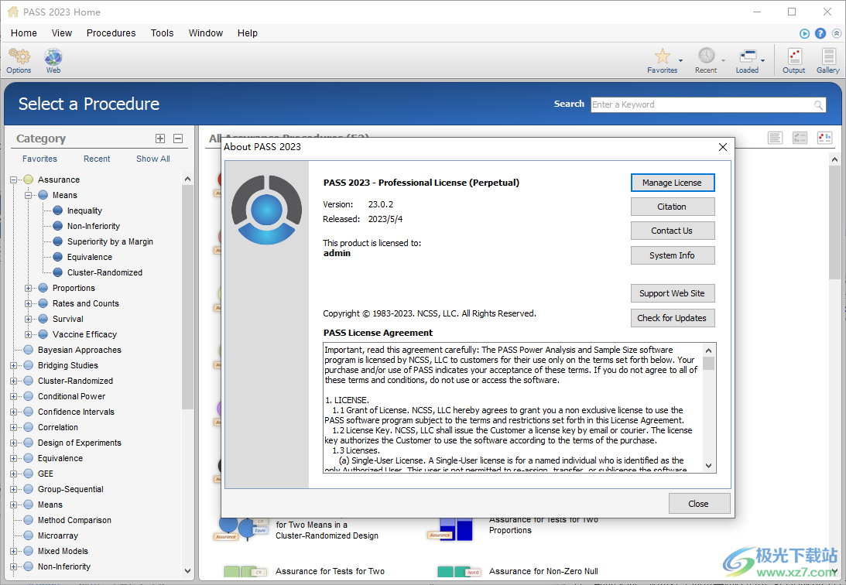Expand the Proportions tree node
Viewport: 846px width, 585px height.
(x=28, y=289)
